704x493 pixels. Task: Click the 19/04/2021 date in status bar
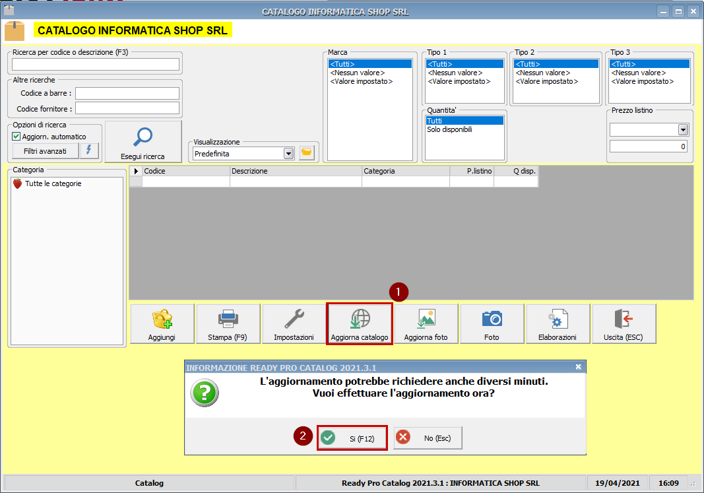click(618, 483)
